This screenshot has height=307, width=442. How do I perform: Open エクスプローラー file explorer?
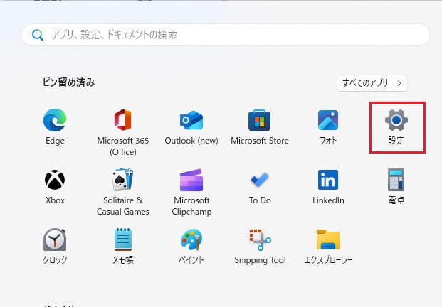(x=328, y=239)
